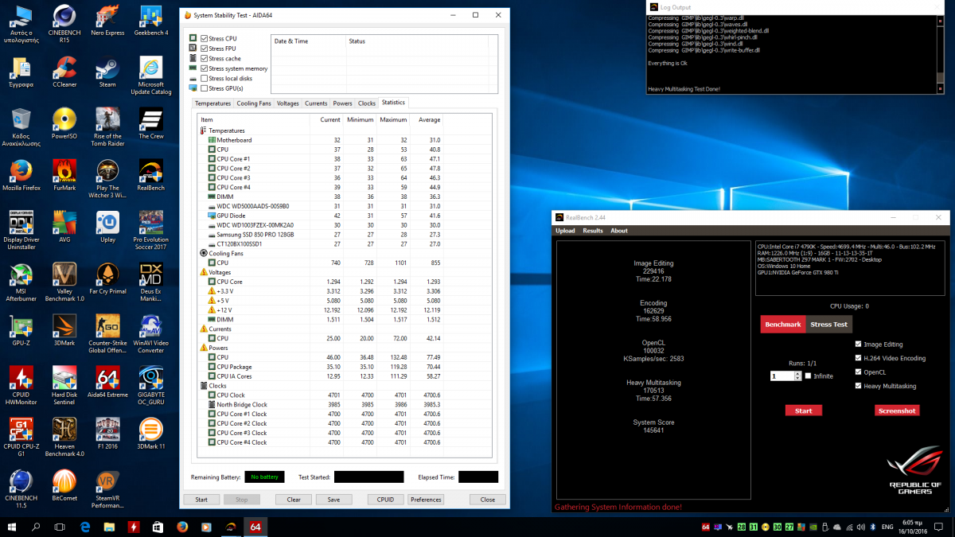Open CPUID from AIDA64 window

pyautogui.click(x=385, y=500)
